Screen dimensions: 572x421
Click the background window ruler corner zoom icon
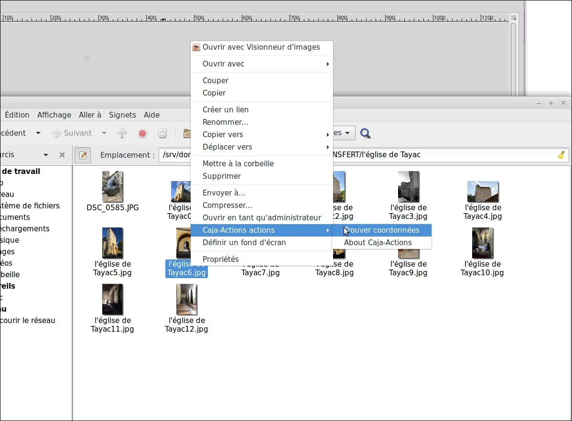[x=514, y=18]
